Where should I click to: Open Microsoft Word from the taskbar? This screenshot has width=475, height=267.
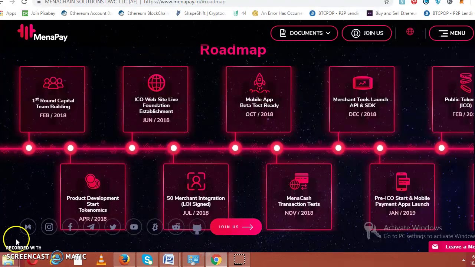(x=169, y=260)
